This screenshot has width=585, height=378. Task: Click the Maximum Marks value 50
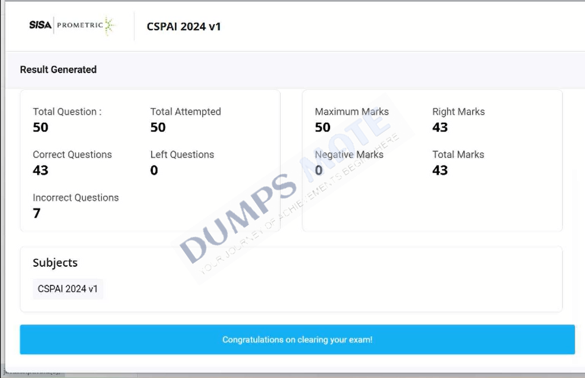[323, 127]
